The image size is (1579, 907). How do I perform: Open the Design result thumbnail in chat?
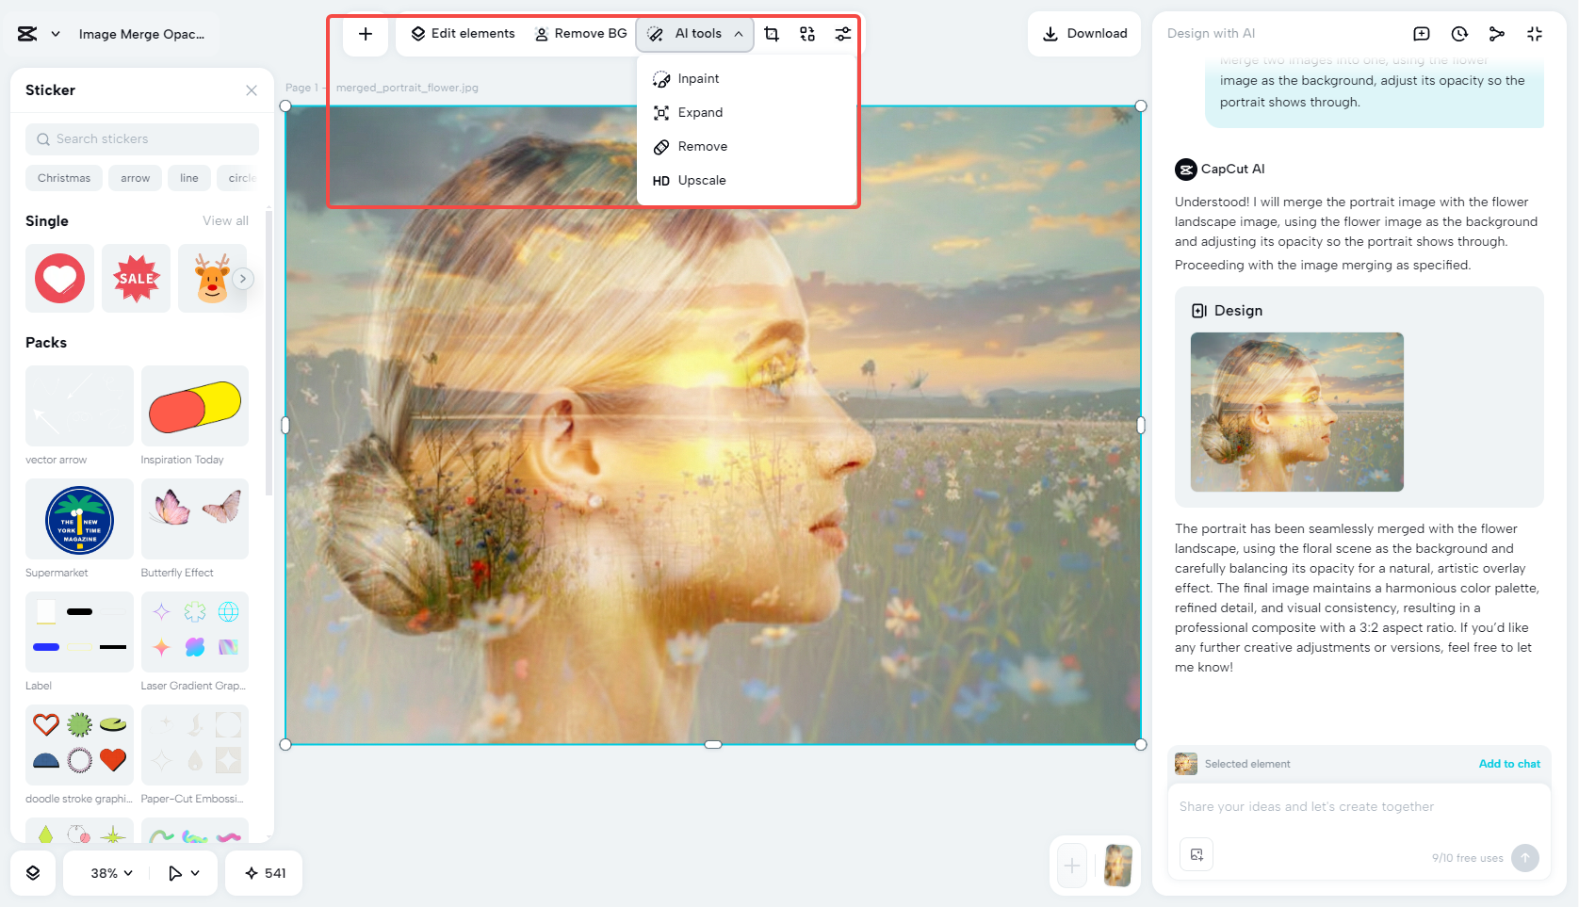(1297, 412)
